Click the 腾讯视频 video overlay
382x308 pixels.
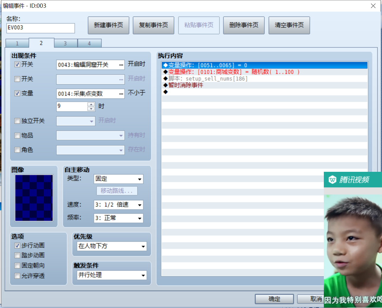pyautogui.click(x=353, y=239)
